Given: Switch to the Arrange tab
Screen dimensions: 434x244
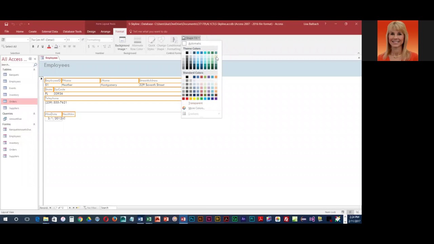Looking at the screenshot, I should (x=105, y=32).
